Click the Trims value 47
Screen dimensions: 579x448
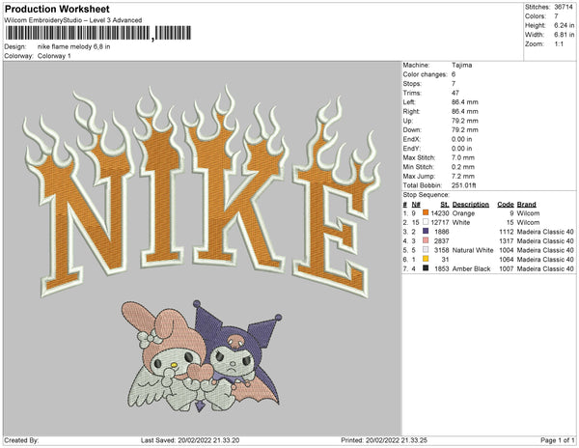pos(455,93)
